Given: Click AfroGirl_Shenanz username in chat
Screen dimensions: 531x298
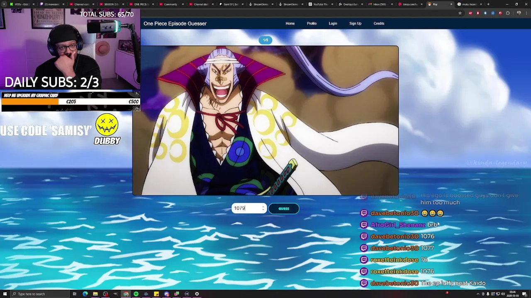Looking at the screenshot, I should (x=398, y=225).
